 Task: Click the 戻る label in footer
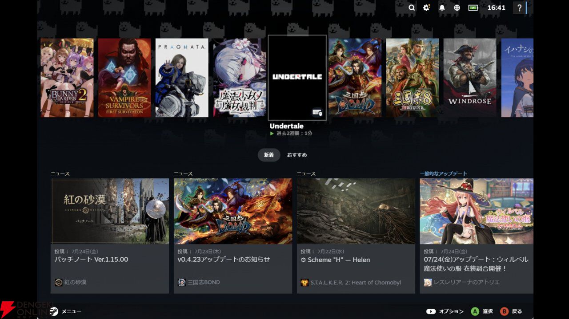tap(517, 311)
